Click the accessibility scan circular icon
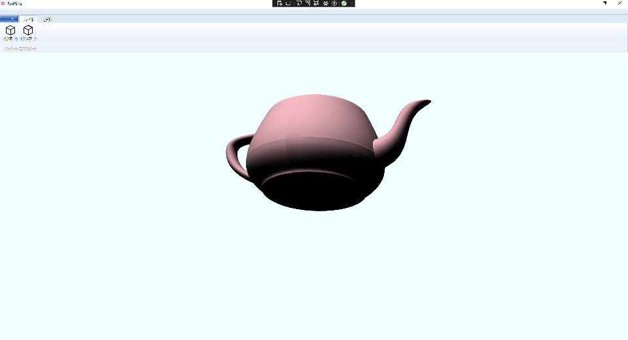This screenshot has height=340, width=628. 334,3
